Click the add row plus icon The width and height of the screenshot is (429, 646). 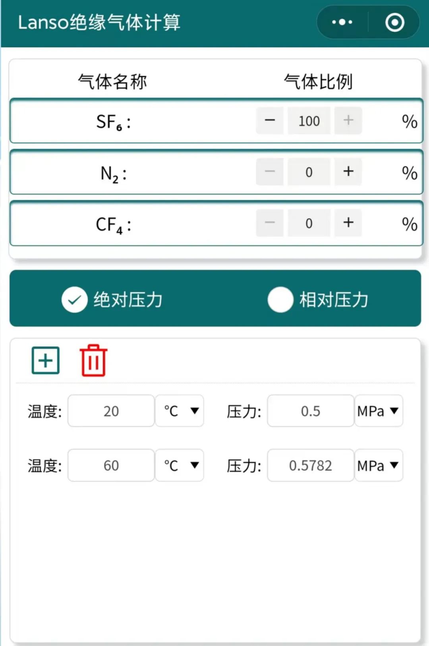[45, 360]
